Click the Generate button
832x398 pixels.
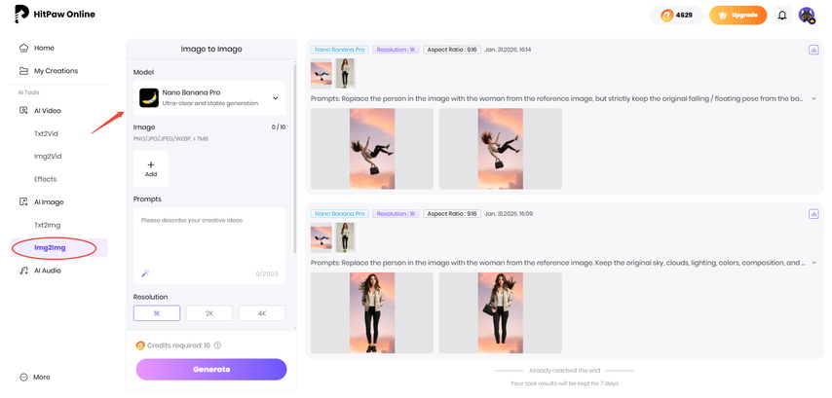click(211, 370)
